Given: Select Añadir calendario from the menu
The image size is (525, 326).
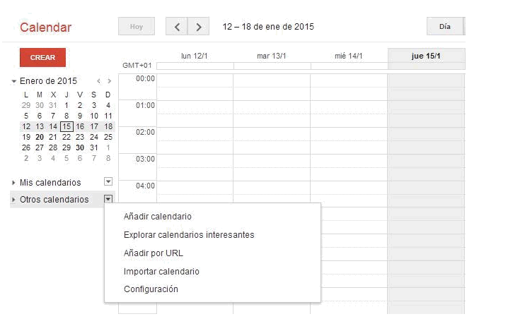Looking at the screenshot, I should click(157, 217).
